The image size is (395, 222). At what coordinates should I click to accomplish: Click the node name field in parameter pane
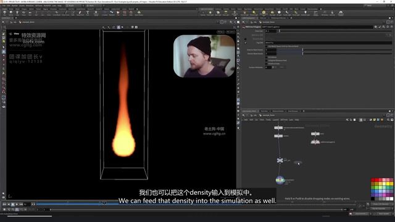click(317, 27)
